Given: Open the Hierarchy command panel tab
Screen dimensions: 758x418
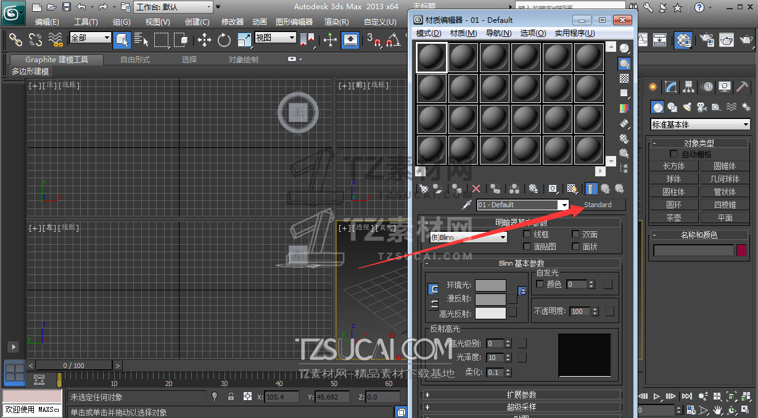Looking at the screenshot, I should pyautogui.click(x=688, y=87).
